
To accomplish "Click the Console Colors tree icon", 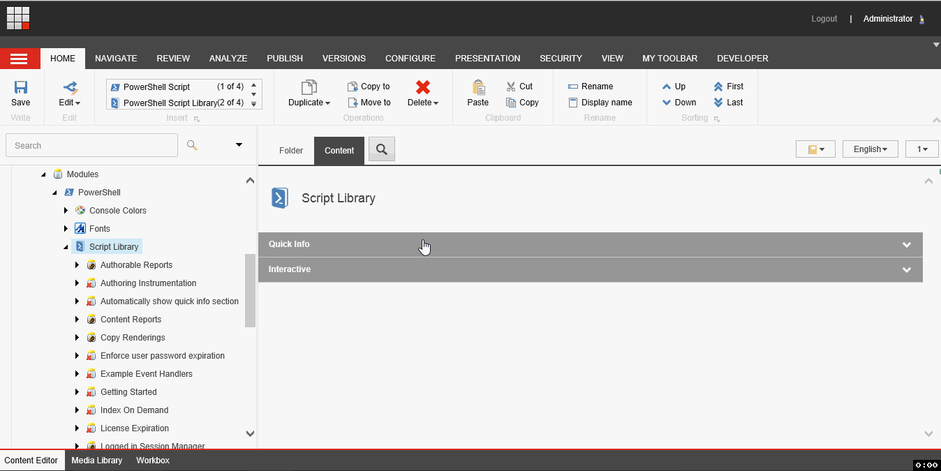I will tap(80, 211).
